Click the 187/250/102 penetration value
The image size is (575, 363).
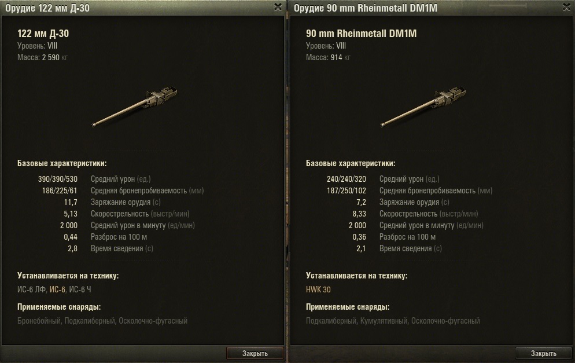(x=346, y=190)
